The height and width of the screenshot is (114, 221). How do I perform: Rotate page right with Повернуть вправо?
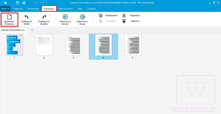pos(44,20)
